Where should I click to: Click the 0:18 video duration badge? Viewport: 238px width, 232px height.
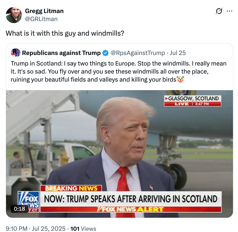coord(20,208)
